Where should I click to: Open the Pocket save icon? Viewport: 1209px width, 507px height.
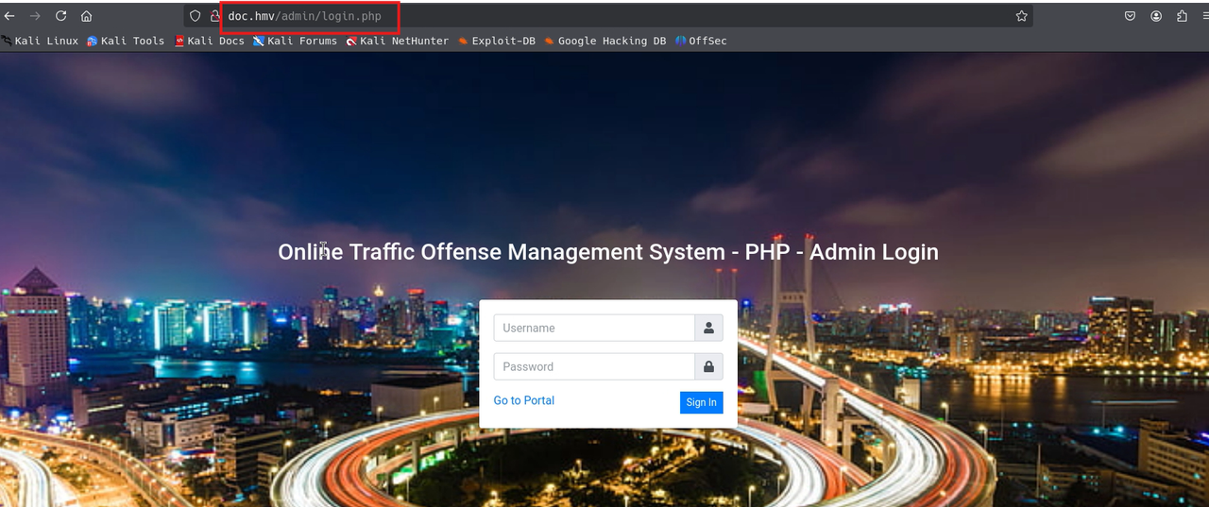[1130, 16]
